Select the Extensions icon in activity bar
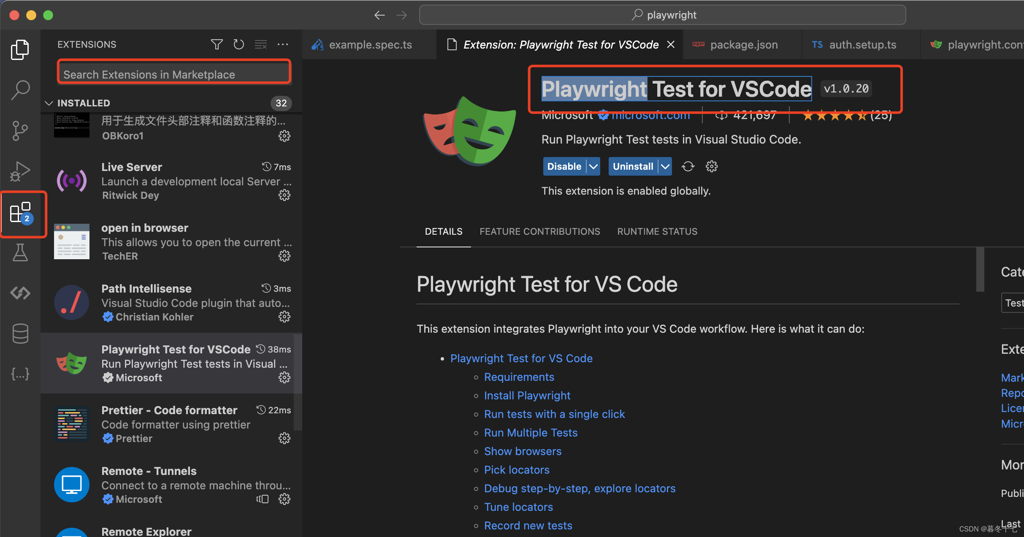1024x537 pixels. (21, 213)
